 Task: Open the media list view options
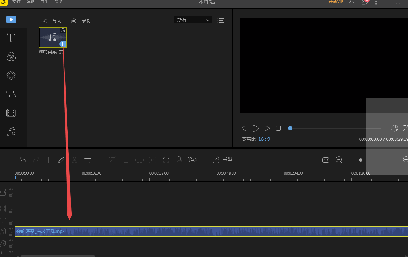click(x=220, y=20)
